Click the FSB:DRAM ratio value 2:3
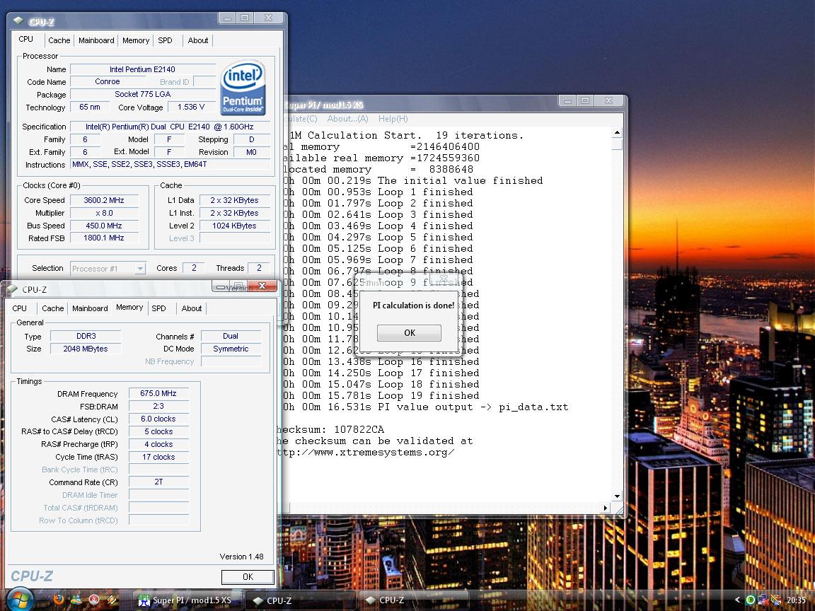This screenshot has height=611, width=815. point(158,407)
